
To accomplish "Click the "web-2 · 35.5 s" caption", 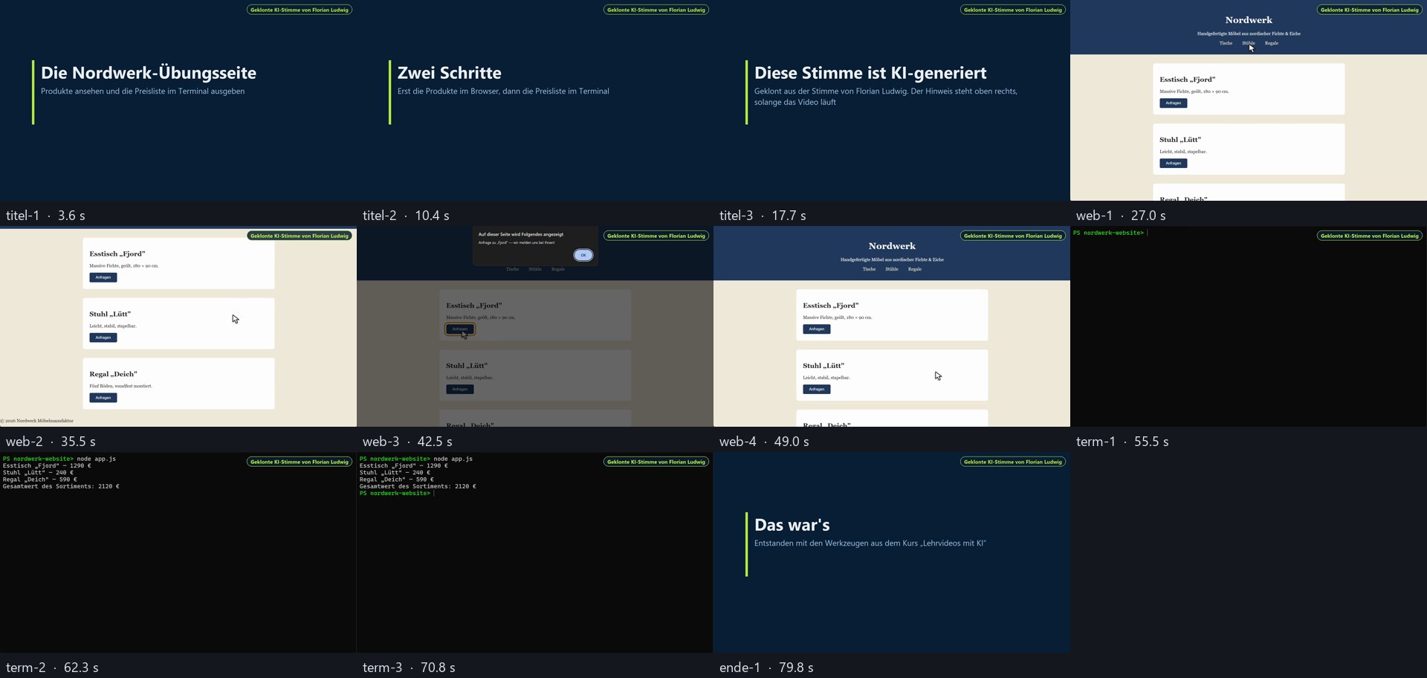I will click(x=51, y=442).
